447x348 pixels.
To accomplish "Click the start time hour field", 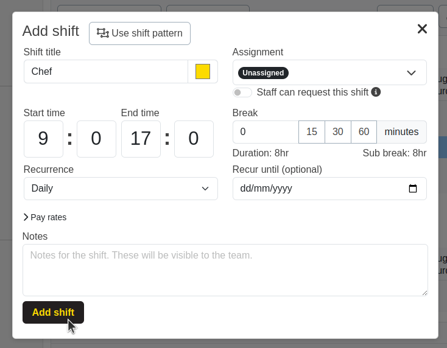I will coord(43,139).
